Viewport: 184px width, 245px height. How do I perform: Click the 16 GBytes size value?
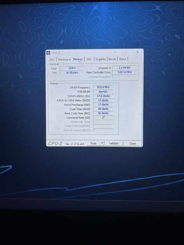[72, 72]
